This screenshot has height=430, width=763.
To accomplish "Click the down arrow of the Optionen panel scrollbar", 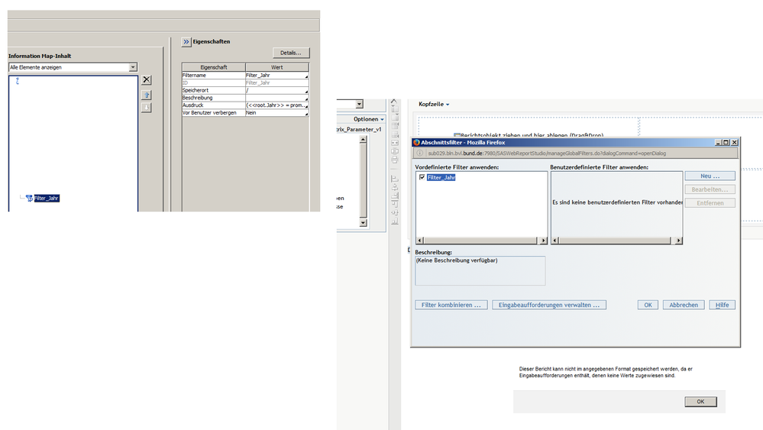I will pyautogui.click(x=363, y=223).
